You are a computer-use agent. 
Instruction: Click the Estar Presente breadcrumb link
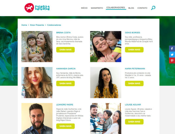[x=37, y=25]
